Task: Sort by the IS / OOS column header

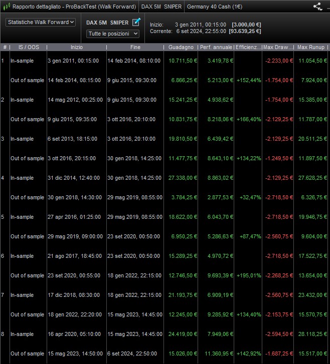Action: pos(29,47)
